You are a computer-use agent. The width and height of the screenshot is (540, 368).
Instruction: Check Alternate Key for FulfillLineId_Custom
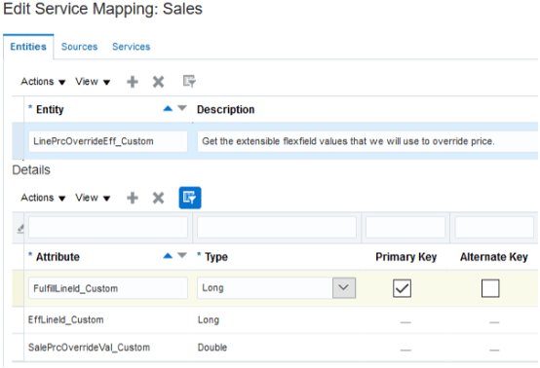tap(490, 288)
